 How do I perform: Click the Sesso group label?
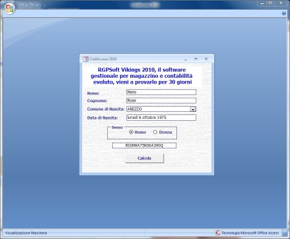pyautogui.click(x=117, y=127)
